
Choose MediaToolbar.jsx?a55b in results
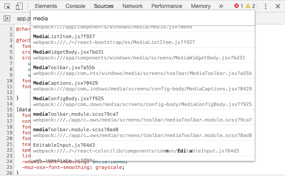point(143,70)
